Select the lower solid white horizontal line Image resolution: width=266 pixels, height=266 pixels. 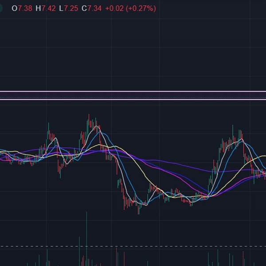[133, 100]
